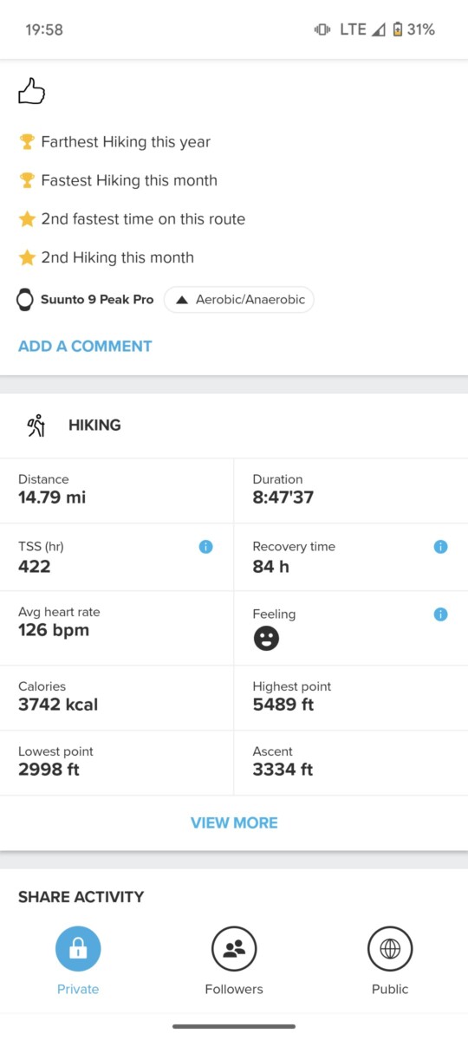
Task: Open Recovery time info icon
Action: (440, 547)
